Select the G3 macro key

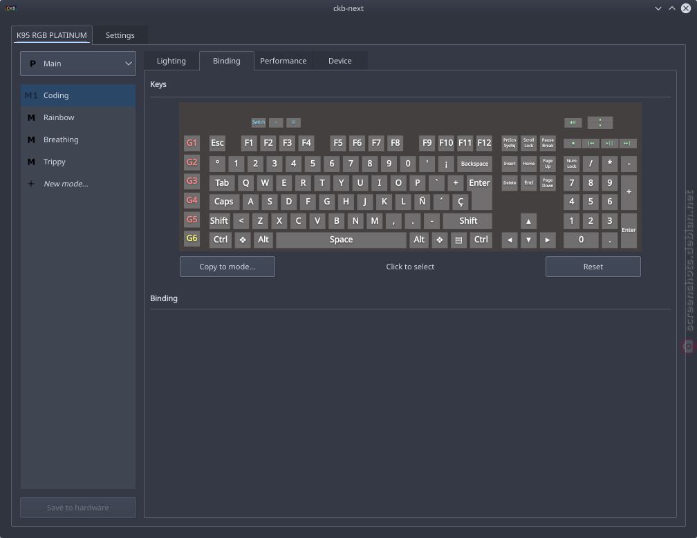click(x=192, y=181)
